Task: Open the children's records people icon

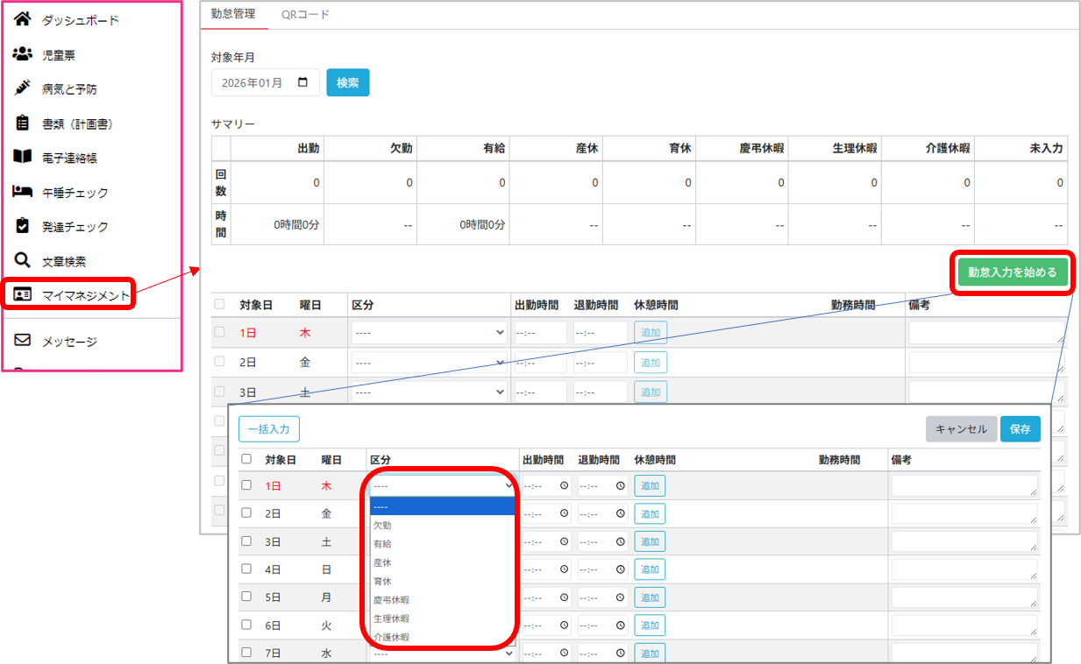Action: point(23,54)
